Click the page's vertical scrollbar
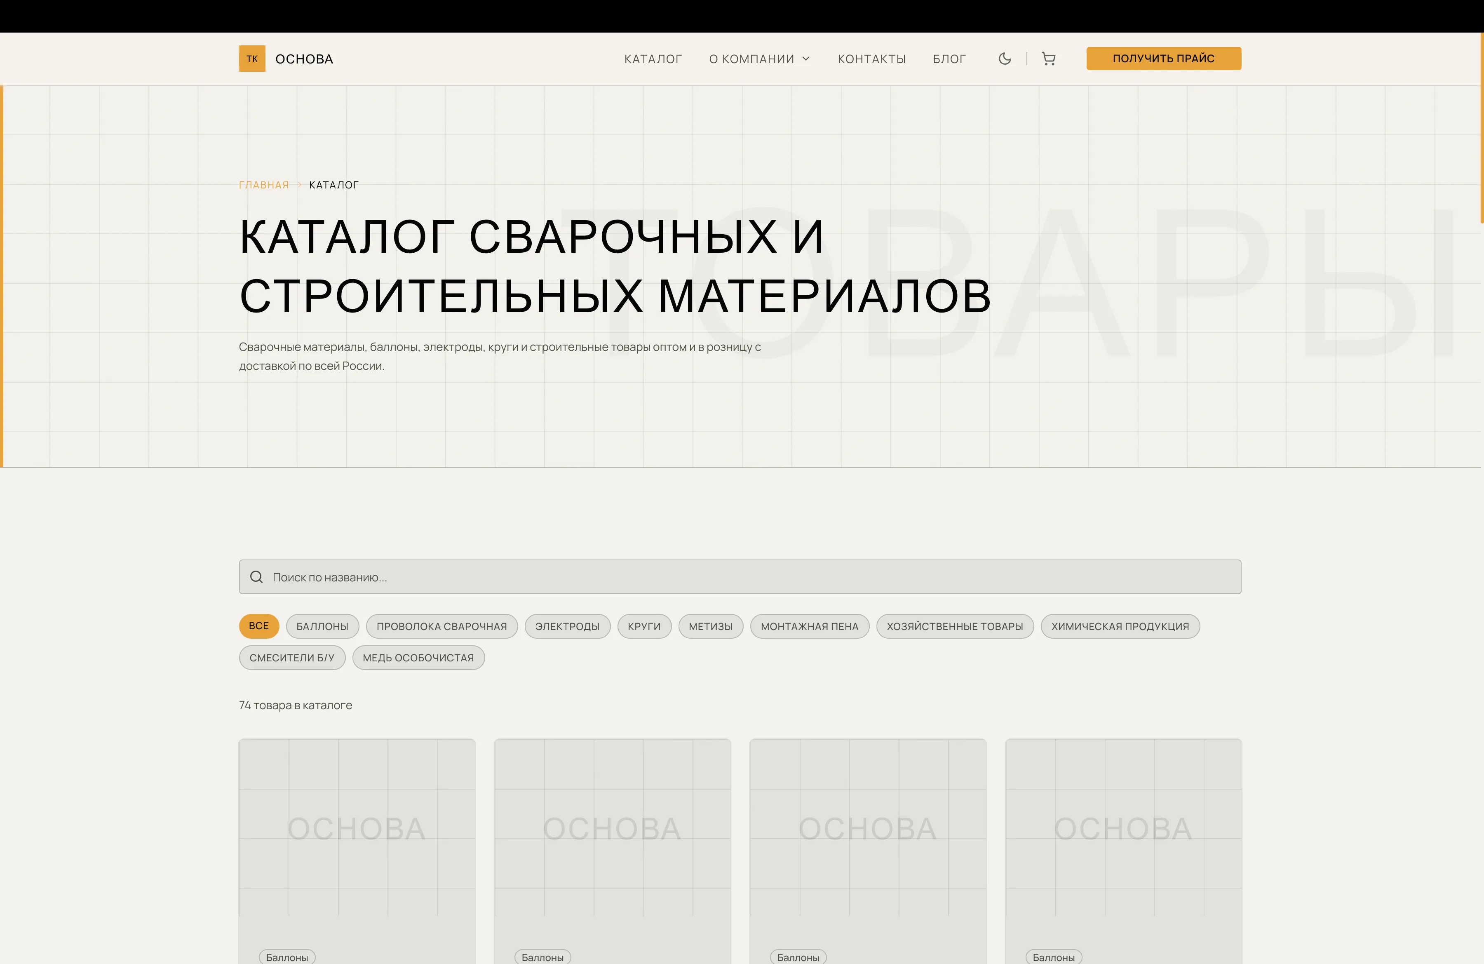This screenshot has height=964, width=1484. [1482, 128]
